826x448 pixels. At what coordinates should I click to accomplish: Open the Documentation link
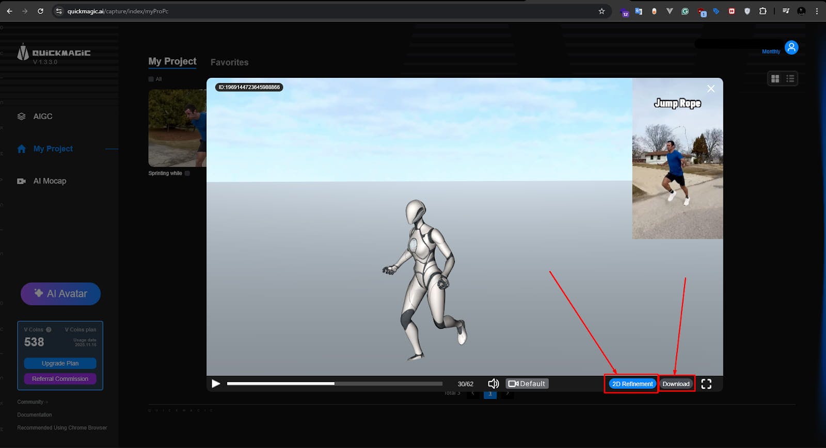(x=35, y=415)
